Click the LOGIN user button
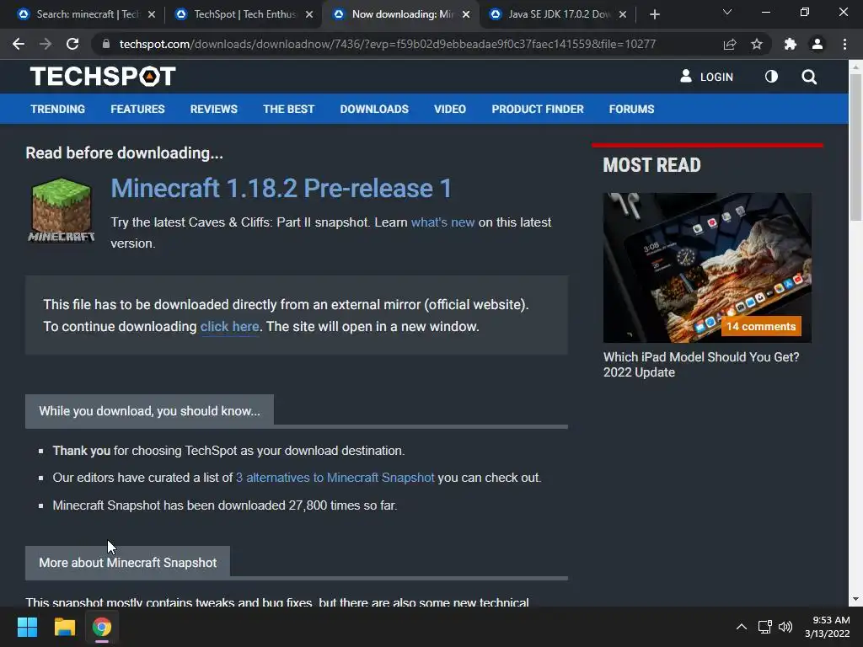 [707, 77]
